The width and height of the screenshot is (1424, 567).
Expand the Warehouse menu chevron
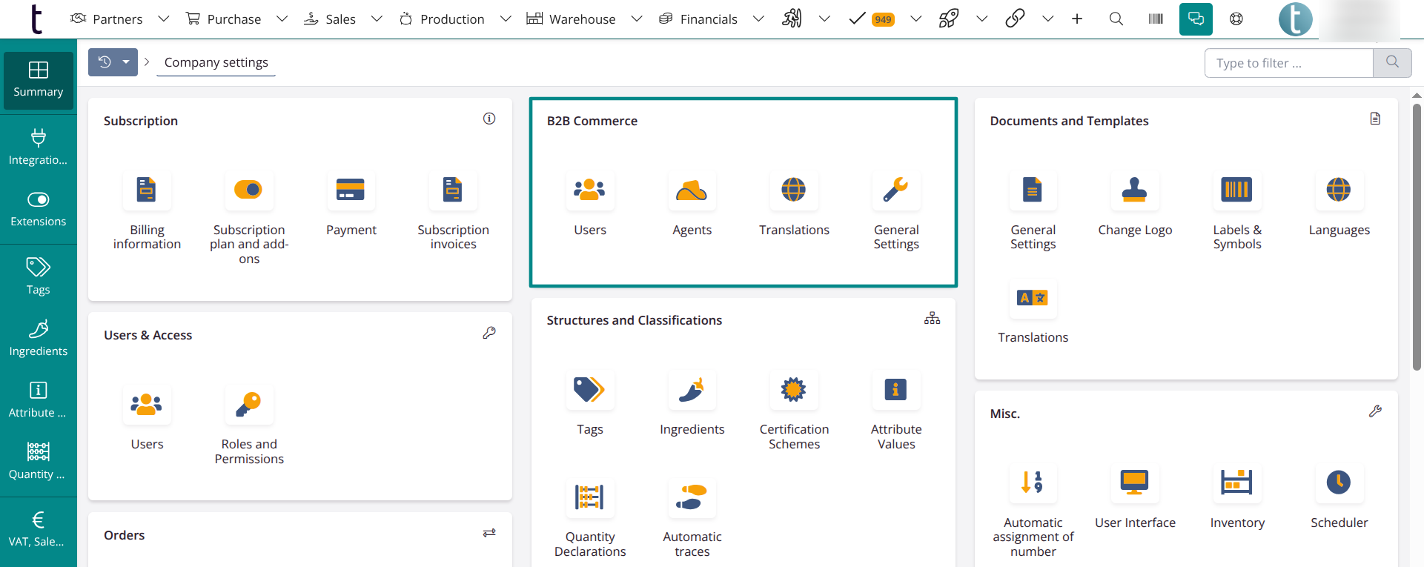[x=637, y=19]
